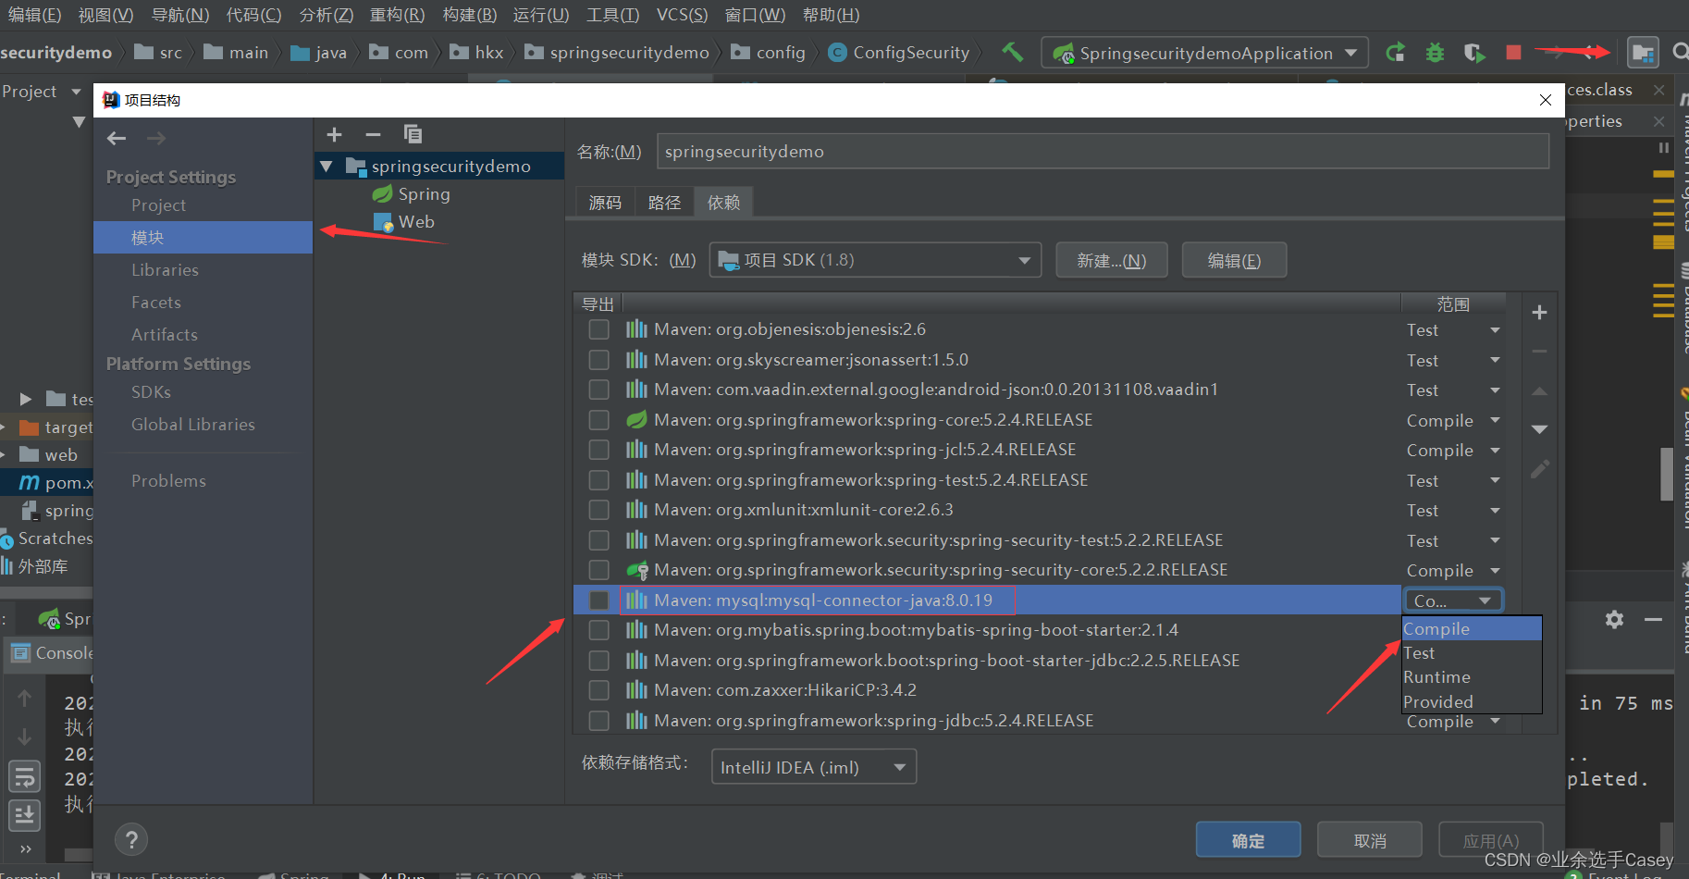The width and height of the screenshot is (1689, 879).
Task: Click the soft-wrap icon in console
Action: [24, 775]
